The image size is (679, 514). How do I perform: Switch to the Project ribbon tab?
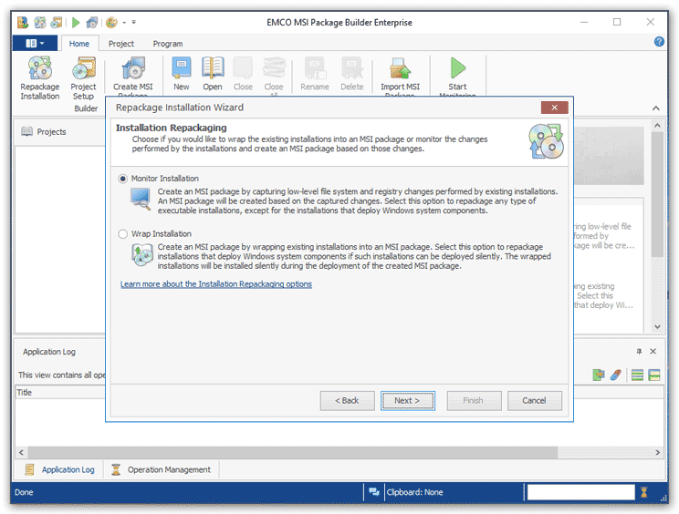pyautogui.click(x=121, y=44)
